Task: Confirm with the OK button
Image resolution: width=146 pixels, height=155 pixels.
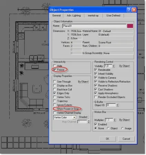Action: (107, 139)
